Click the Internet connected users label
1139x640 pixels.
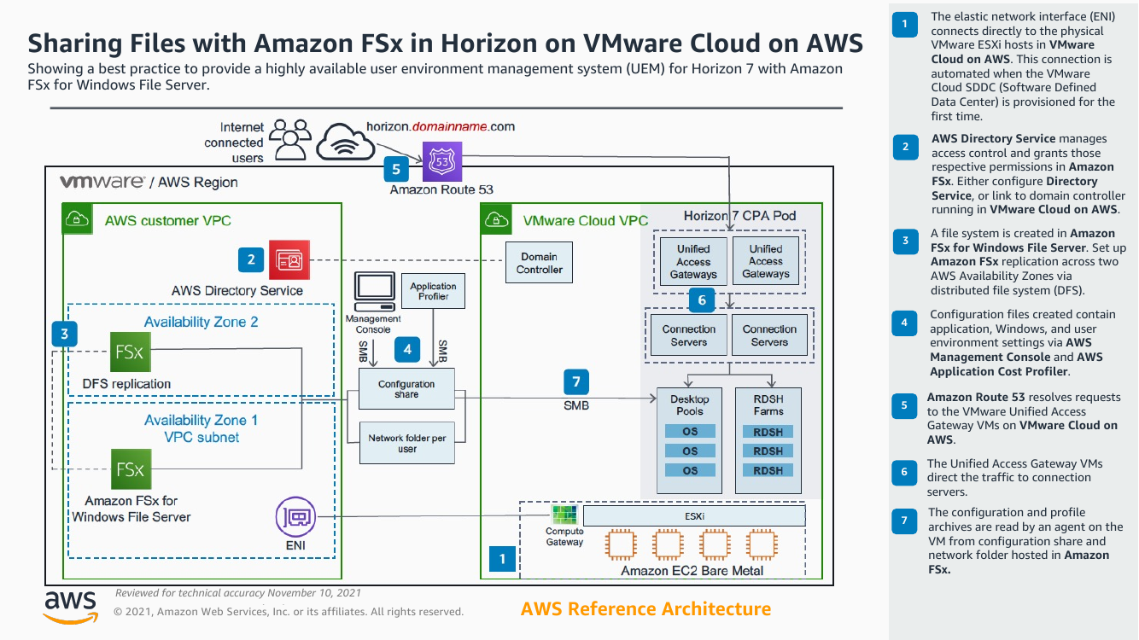pyautogui.click(x=234, y=143)
